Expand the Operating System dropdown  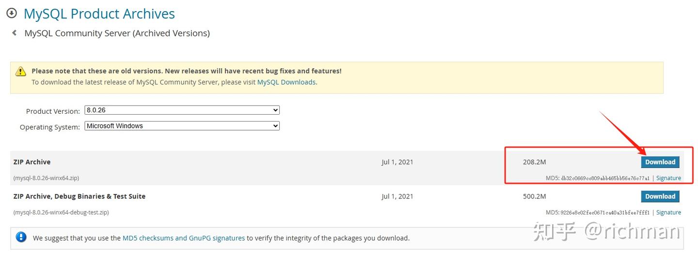click(182, 126)
